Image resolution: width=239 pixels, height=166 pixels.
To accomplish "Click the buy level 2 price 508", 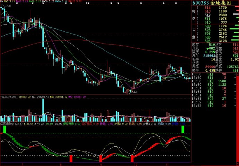I will [207, 30].
